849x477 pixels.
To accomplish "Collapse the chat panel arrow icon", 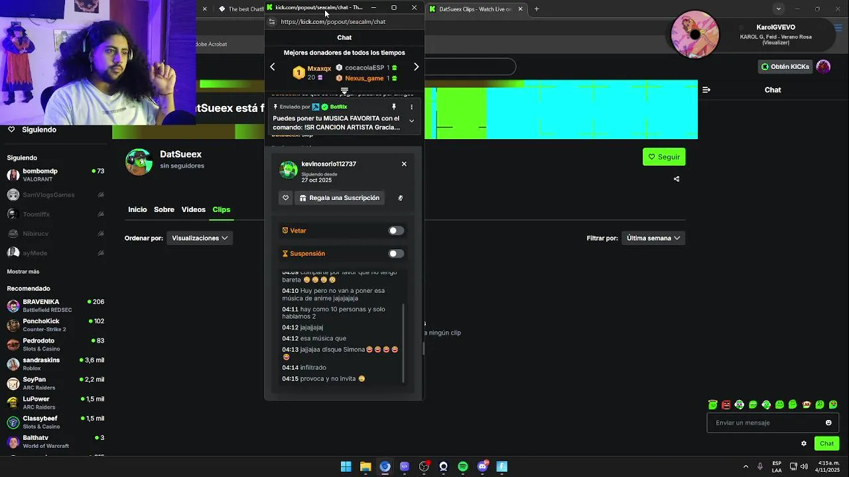I will [x=706, y=90].
